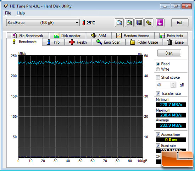The width and height of the screenshot is (195, 171).
Task: Switch to the Folder Usage tab
Action: coord(144,42)
